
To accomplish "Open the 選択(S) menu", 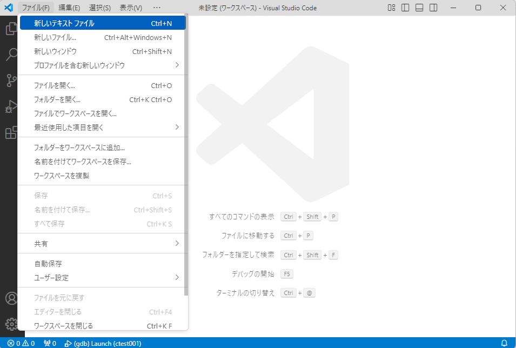I will click(x=100, y=8).
